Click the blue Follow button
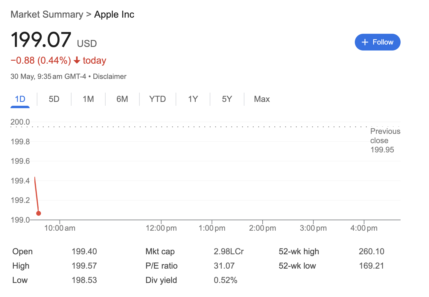Screen dimensions: 429x297 pyautogui.click(x=377, y=42)
